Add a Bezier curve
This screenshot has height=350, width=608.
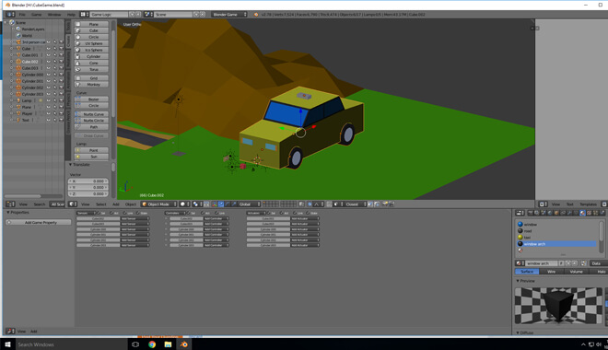[x=91, y=99]
